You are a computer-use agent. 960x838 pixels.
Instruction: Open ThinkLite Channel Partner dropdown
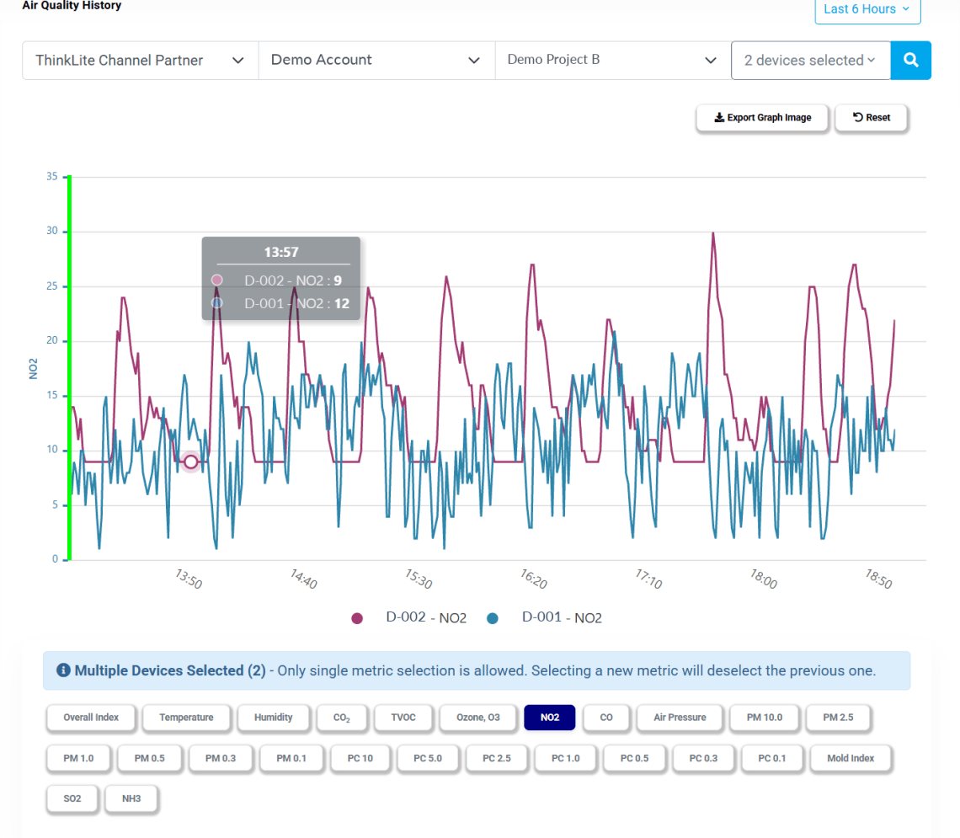(140, 60)
